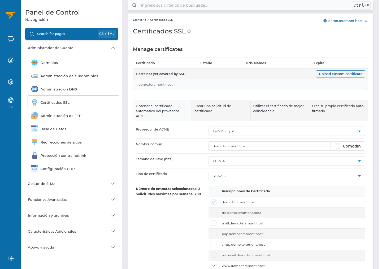Click the magnifier icon in Search for pages
The width and height of the screenshot is (382, 269).
tap(32, 34)
